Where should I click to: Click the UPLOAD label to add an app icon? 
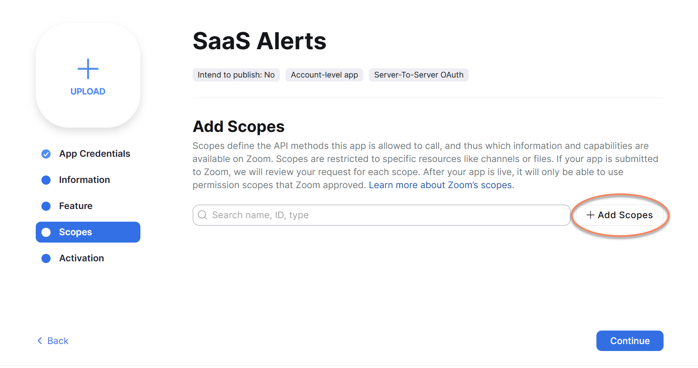click(x=88, y=91)
